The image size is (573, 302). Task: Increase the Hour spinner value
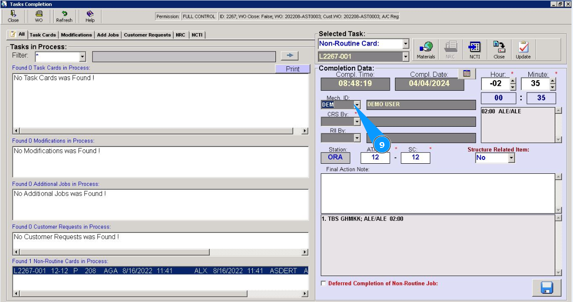(513, 81)
